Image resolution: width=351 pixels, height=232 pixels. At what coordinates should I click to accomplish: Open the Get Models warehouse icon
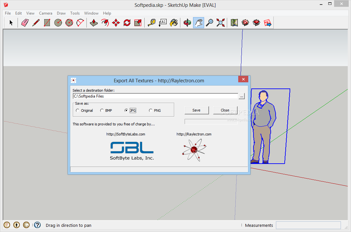click(x=245, y=23)
